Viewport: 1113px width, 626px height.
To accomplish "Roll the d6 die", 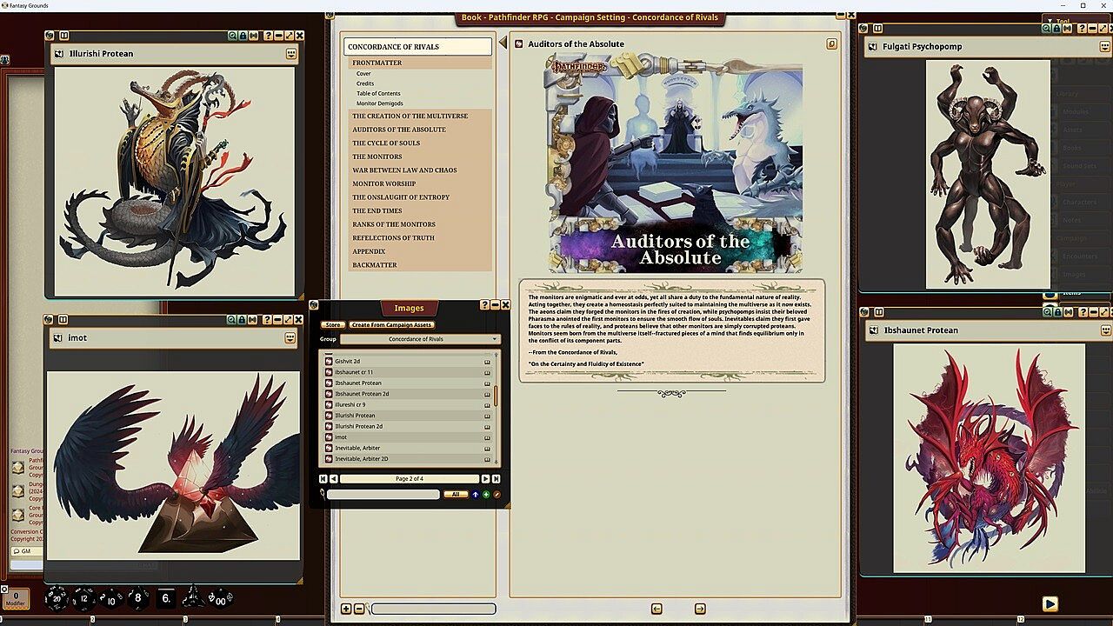I will [166, 598].
